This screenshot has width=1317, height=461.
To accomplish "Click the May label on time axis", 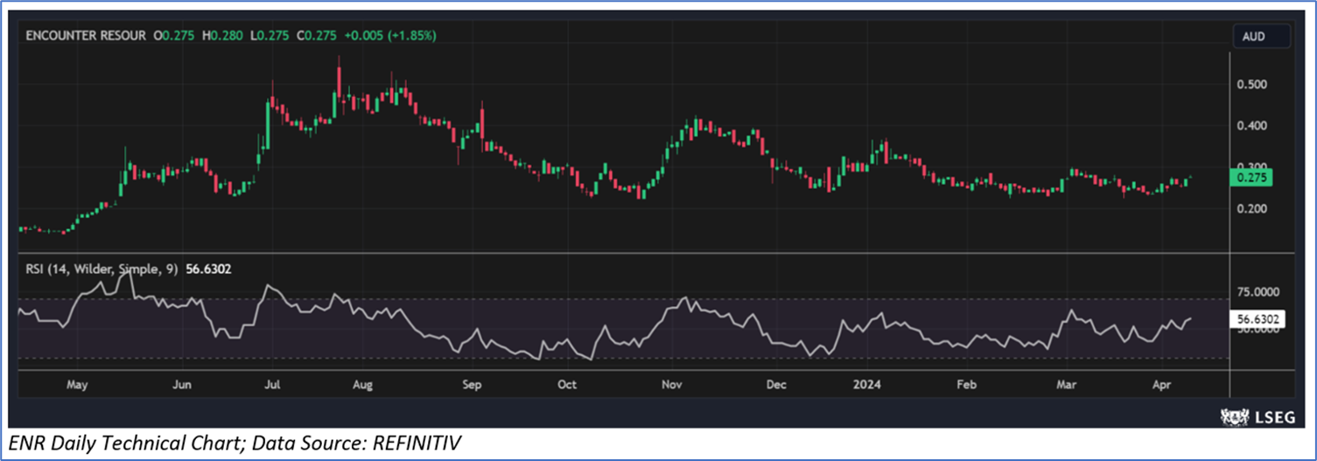I will tap(78, 384).
